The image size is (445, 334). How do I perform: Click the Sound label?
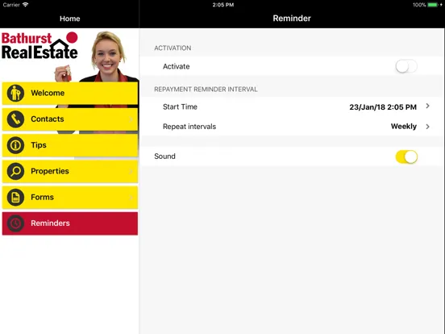[x=164, y=157]
